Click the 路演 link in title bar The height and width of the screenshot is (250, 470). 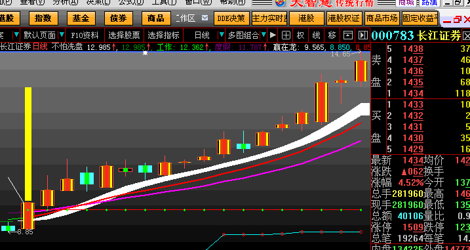coord(431,3)
